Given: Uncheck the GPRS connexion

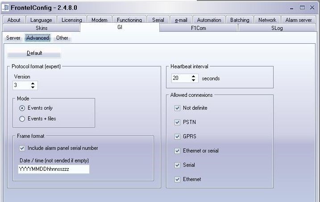Looking at the screenshot, I should click(177, 136).
